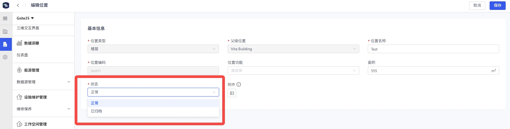The width and height of the screenshot is (510, 129).
Task: Open the 位置功能 dropdown
Action: (x=293, y=71)
